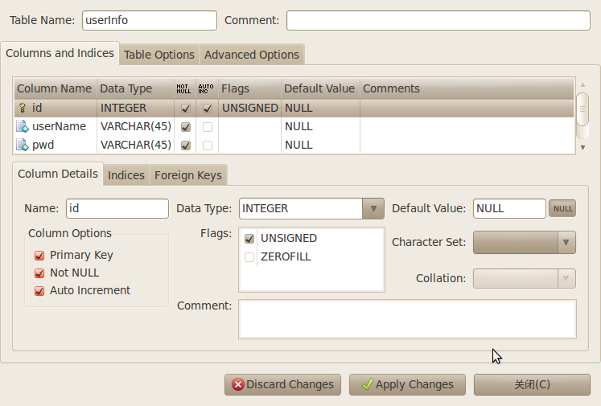Toggle the Primary Key checkbox

pyautogui.click(x=39, y=255)
